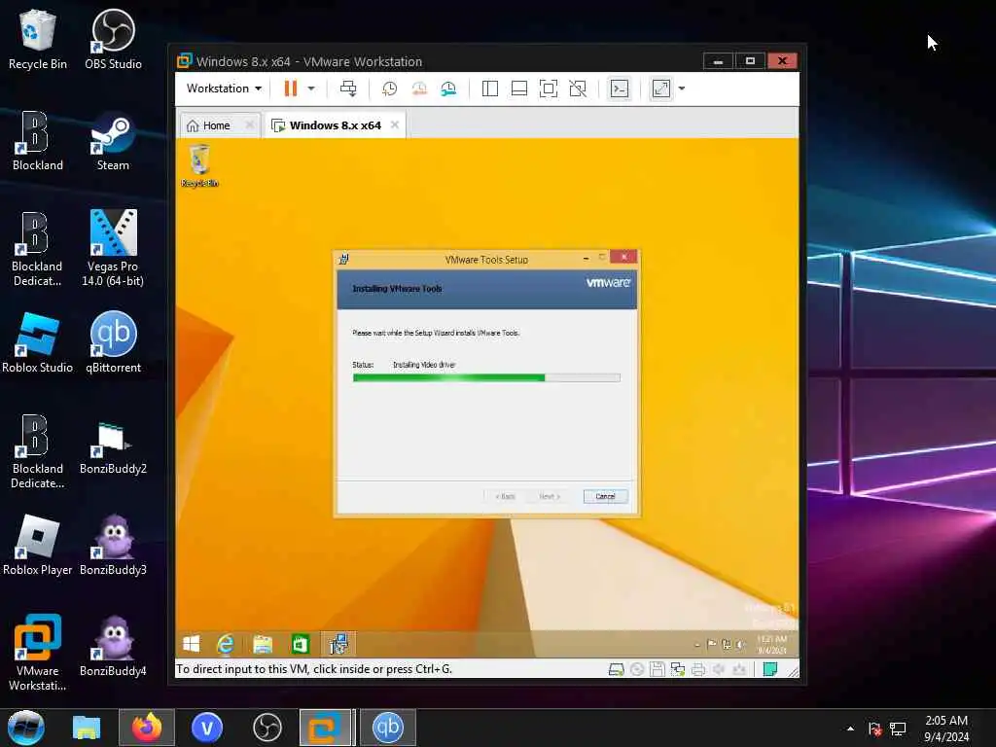Click Send Ctrl+Alt+Del toolbar icon

348,89
